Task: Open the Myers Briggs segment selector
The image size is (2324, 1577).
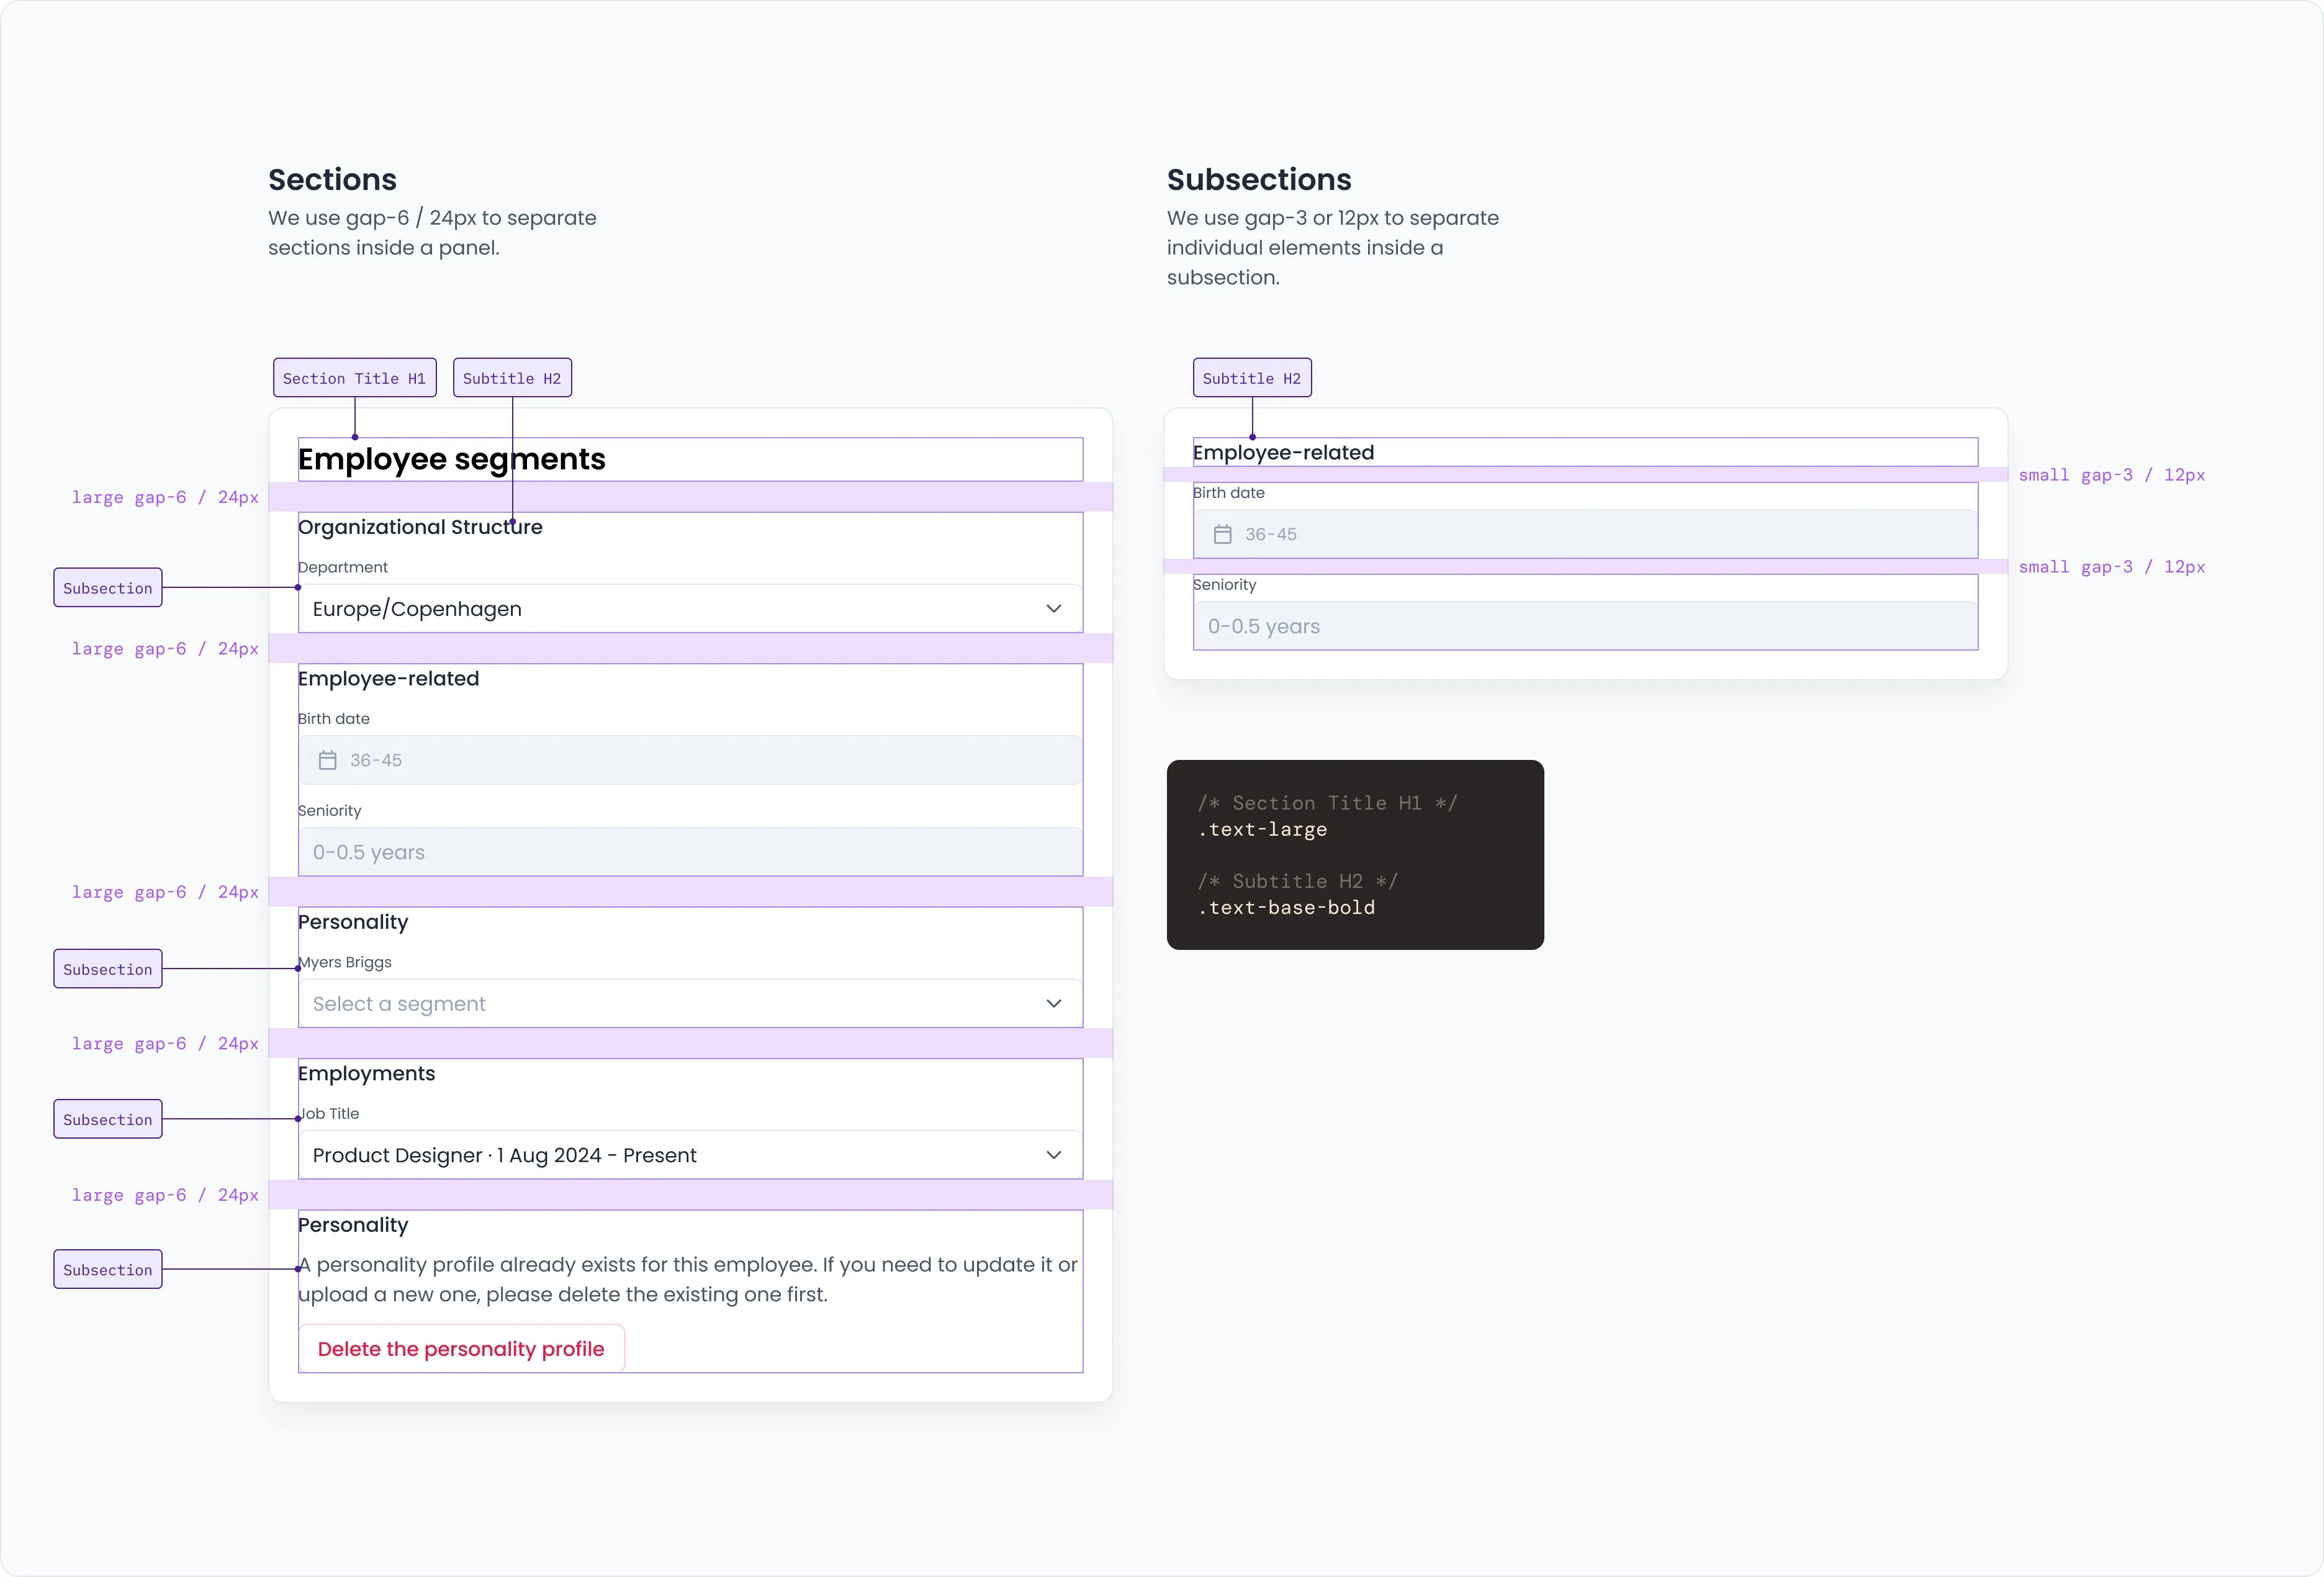Action: [x=690, y=1003]
